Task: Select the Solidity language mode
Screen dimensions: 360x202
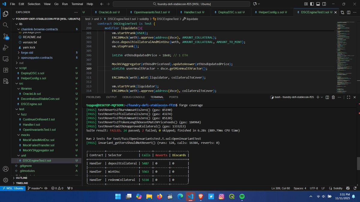Action: tap(337, 188)
